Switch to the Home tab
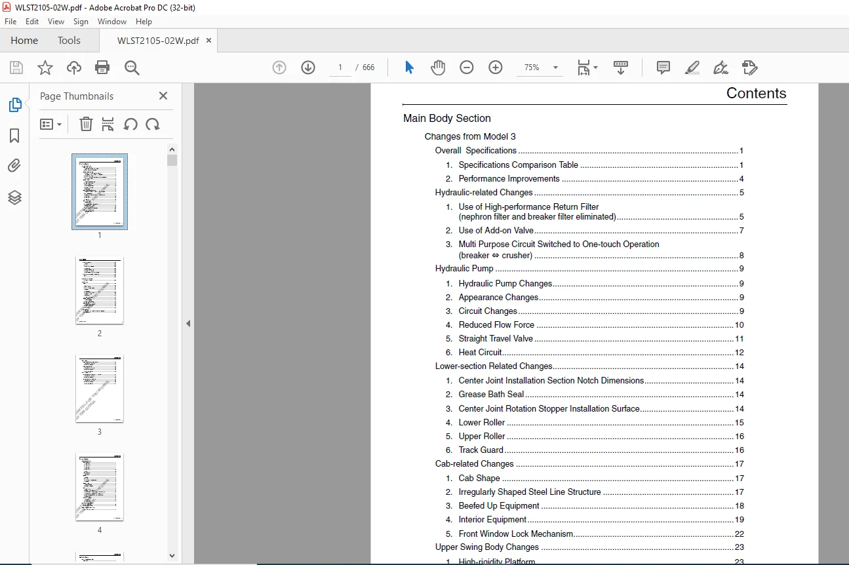Image resolution: width=849 pixels, height=565 pixels. coord(24,41)
